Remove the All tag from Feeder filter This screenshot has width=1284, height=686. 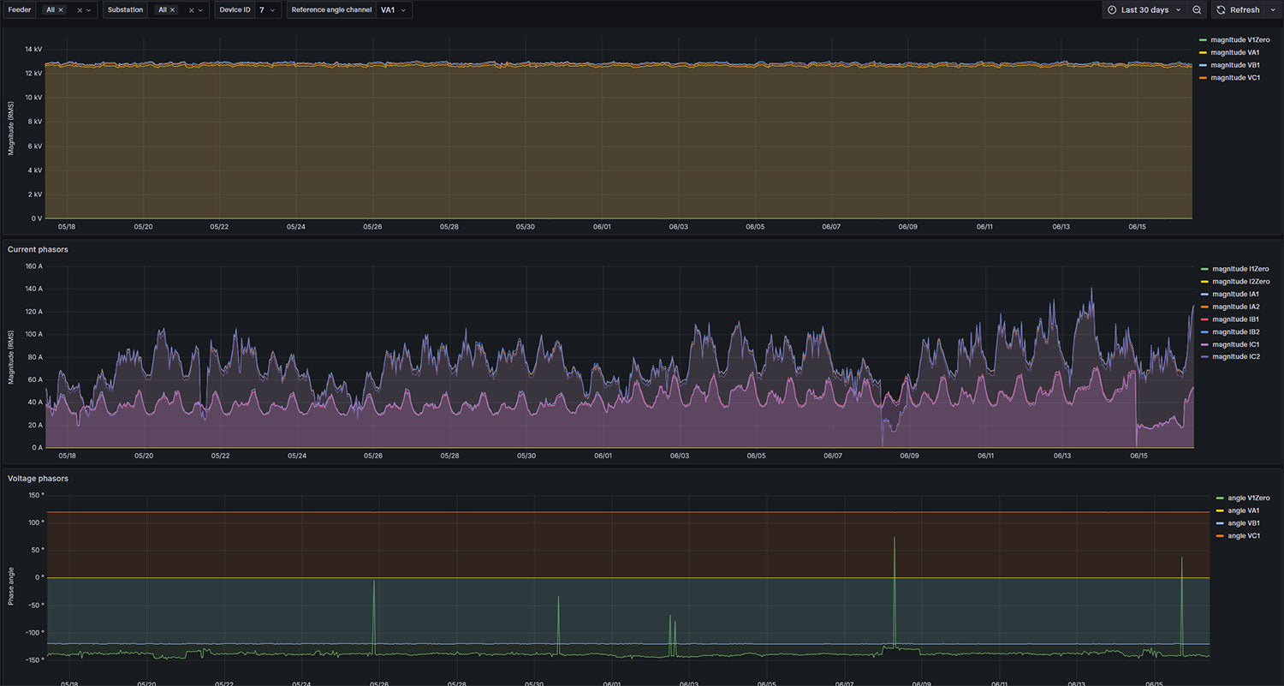pos(61,10)
